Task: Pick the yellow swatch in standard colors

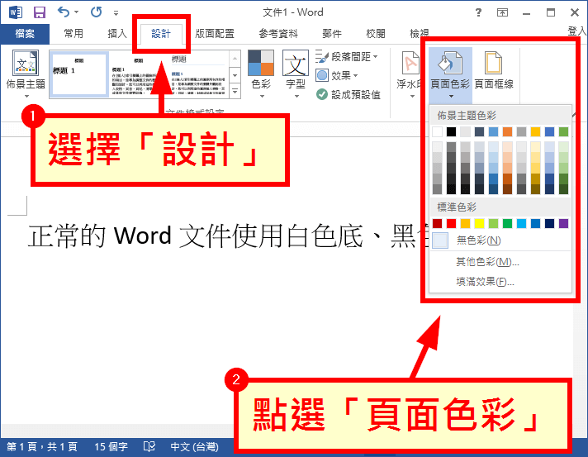Action: (480, 223)
